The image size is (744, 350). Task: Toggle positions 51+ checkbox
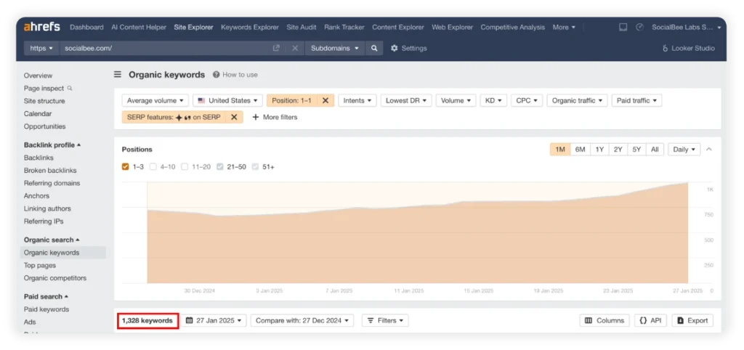click(x=255, y=167)
